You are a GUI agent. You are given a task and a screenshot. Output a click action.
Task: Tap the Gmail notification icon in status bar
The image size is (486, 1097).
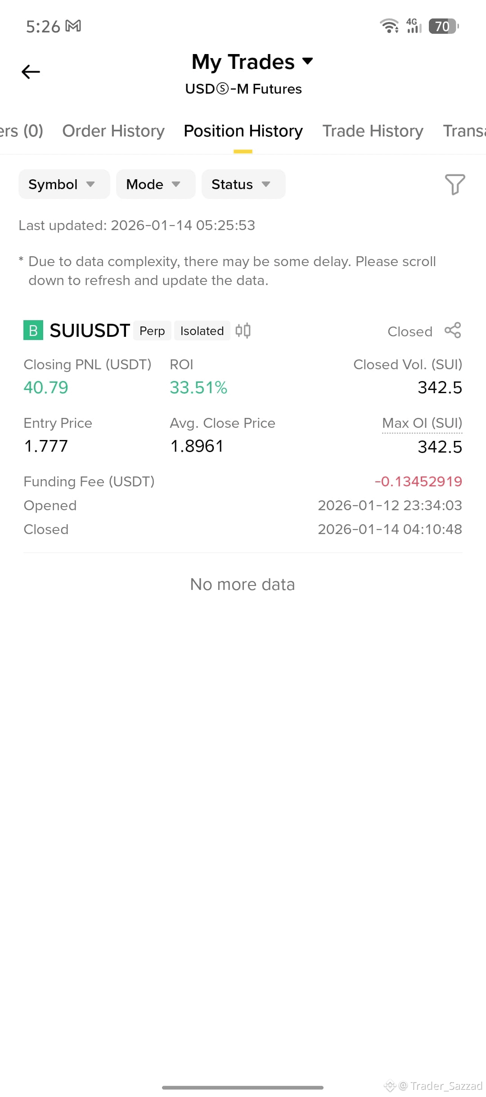coord(73,26)
